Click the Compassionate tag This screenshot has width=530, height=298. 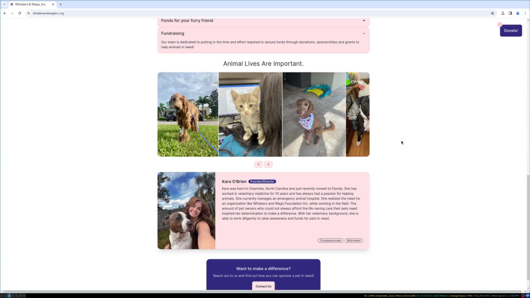[x=330, y=241]
